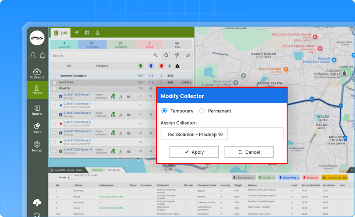Click the notification bell icon
This screenshot has width=355, height=217.
pyautogui.click(x=42, y=55)
